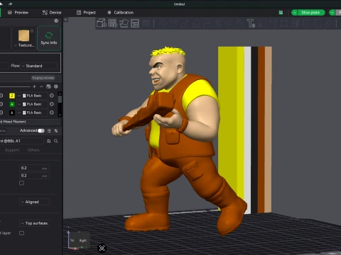Screen dimensions: 341x255
Task: Edit filament 4 PLA Basic preset
Action: point(52,104)
